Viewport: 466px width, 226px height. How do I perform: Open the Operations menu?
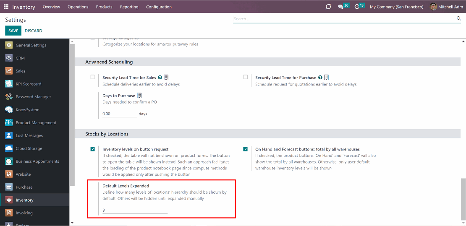(x=78, y=7)
